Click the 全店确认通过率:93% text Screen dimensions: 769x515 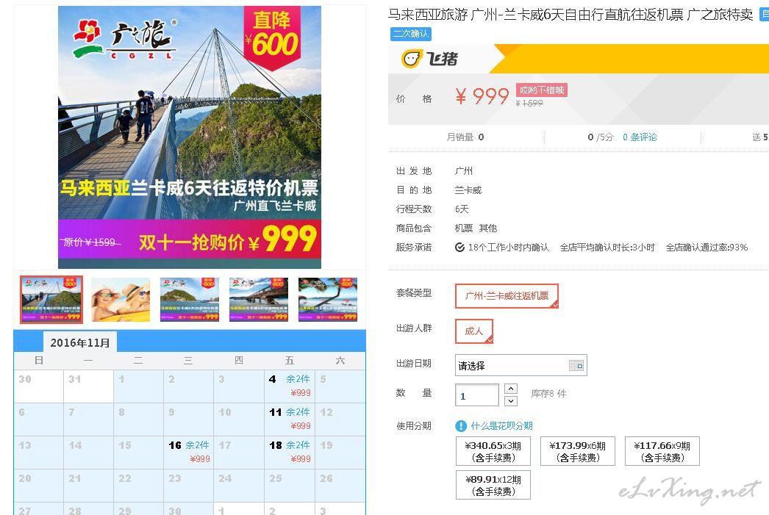click(707, 248)
